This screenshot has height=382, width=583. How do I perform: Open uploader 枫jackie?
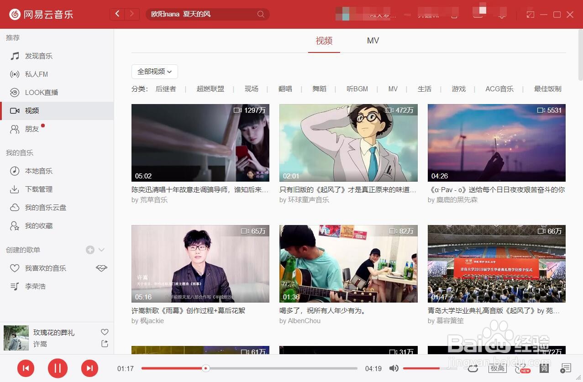coord(152,321)
